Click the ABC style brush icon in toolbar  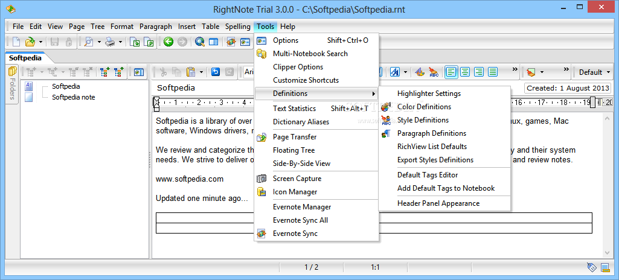434,72
